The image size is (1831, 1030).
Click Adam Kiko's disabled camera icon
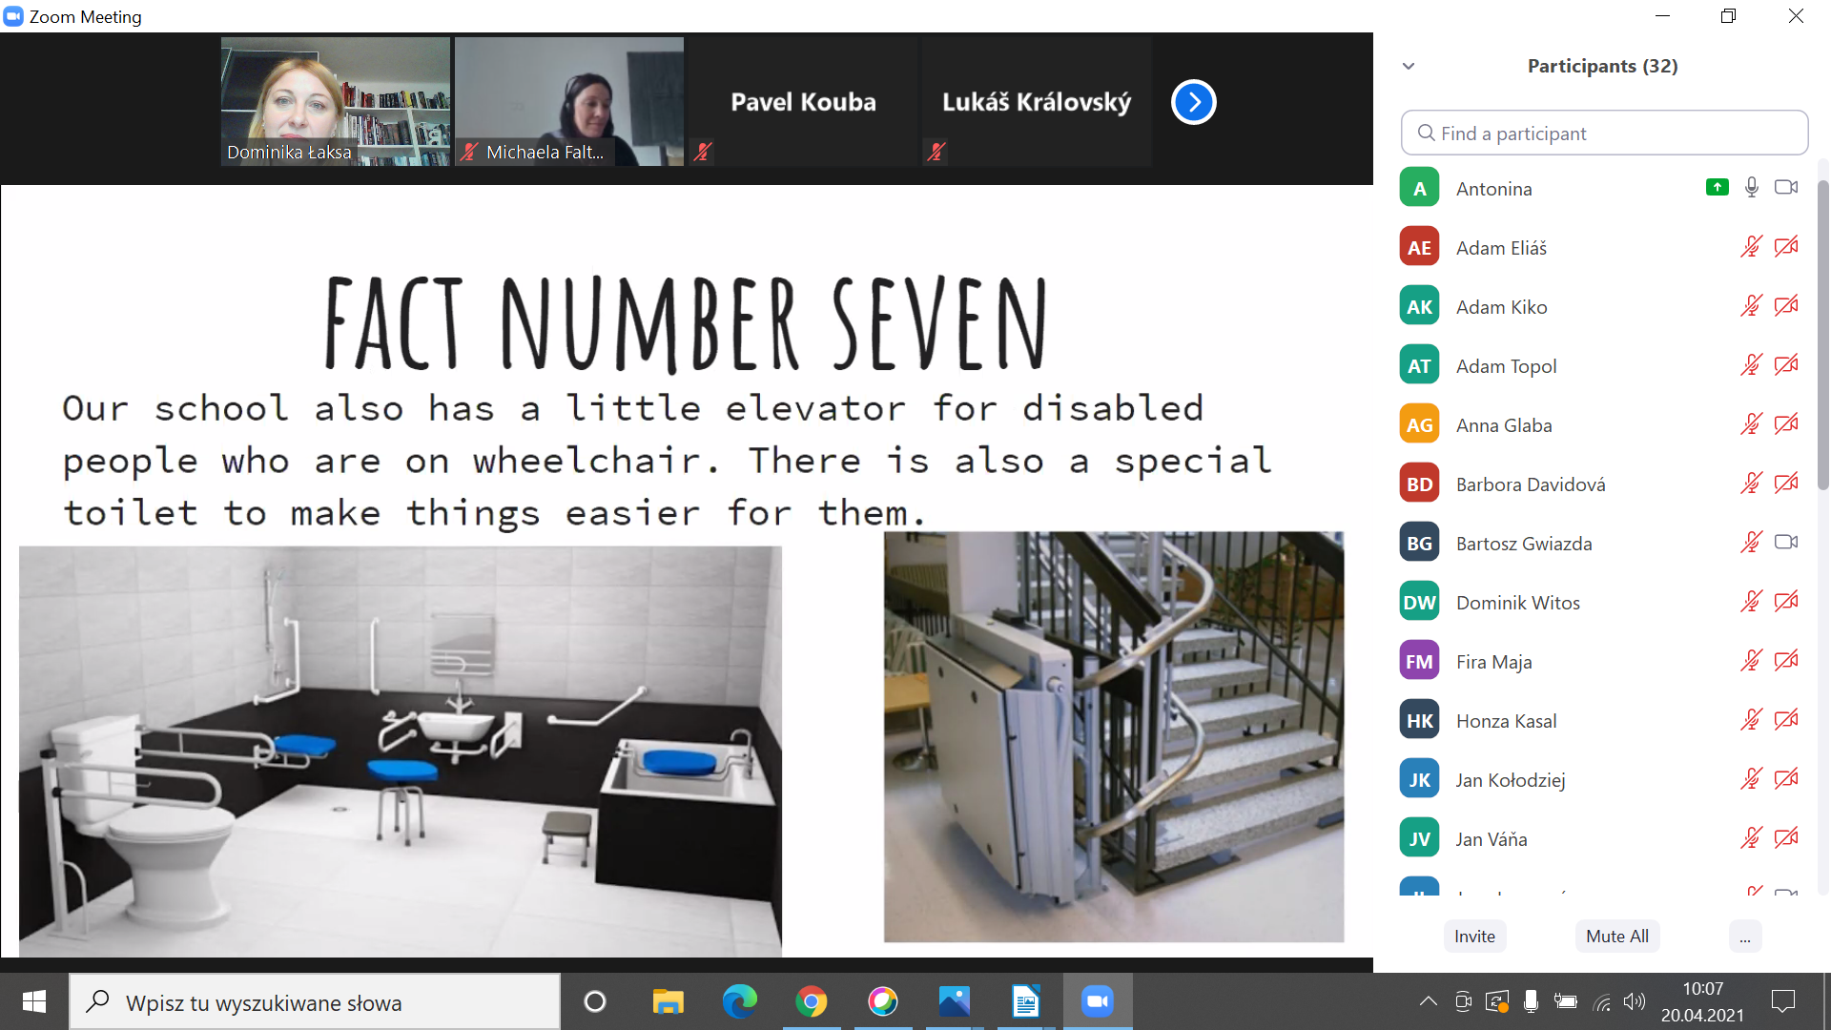(x=1786, y=306)
